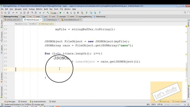This screenshot has width=190, height=107.
Task: Click the Sync Project with Gradle icon
Action: coord(87,13)
